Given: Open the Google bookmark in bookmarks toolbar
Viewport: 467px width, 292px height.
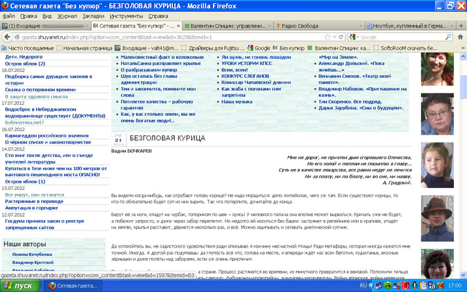Looking at the screenshot, I should pos(259,48).
